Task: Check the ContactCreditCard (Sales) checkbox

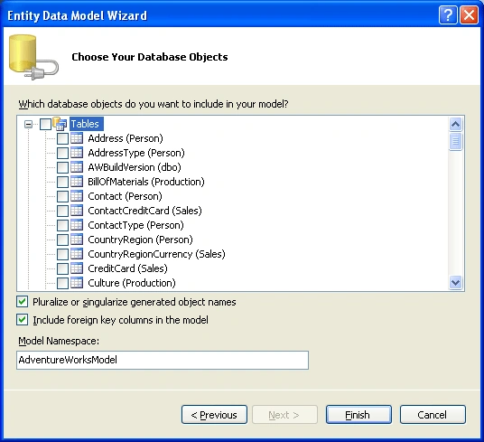Action: pyautogui.click(x=62, y=211)
